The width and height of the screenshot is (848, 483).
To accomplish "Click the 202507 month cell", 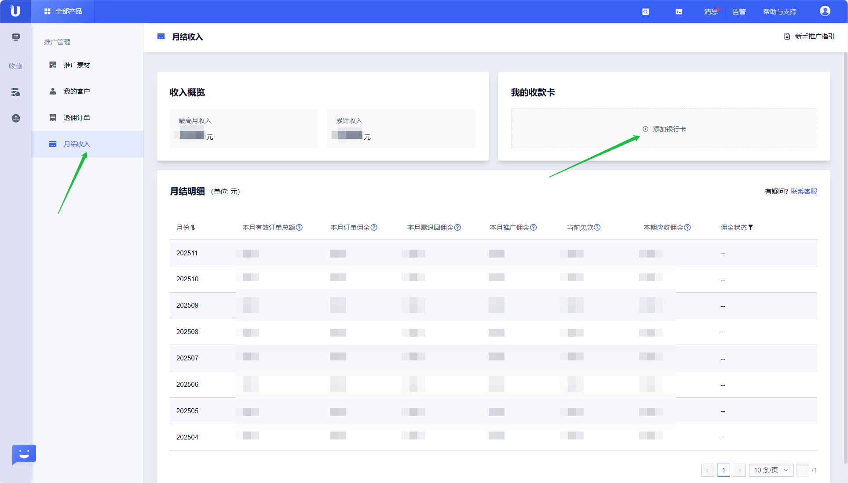I will 187,358.
